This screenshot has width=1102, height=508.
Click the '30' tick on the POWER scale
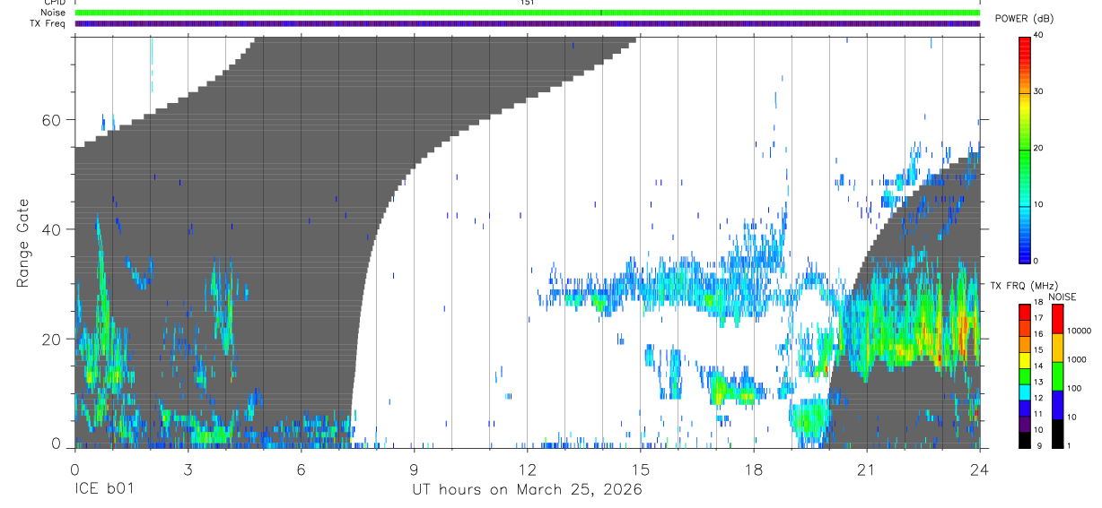pyautogui.click(x=1039, y=91)
